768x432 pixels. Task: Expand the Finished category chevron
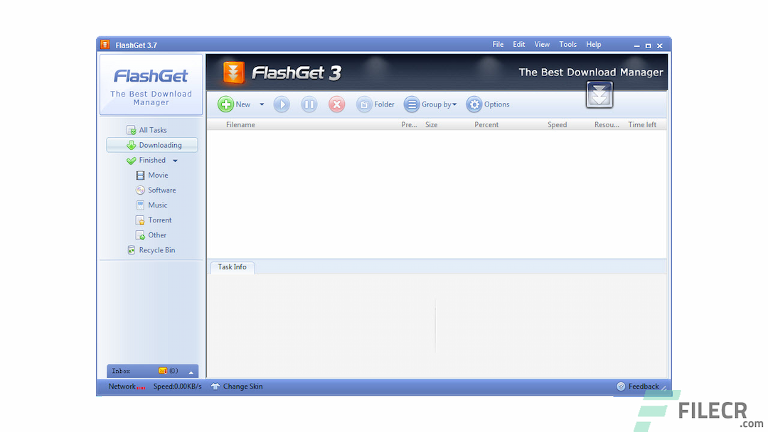tap(174, 160)
